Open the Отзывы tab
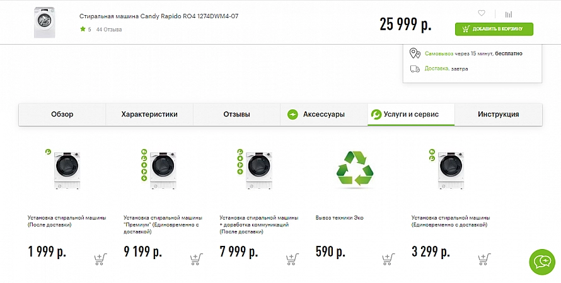The width and height of the screenshot is (561, 283). tap(236, 114)
